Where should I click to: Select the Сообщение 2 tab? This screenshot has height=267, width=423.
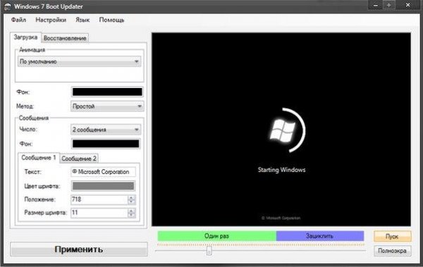(79, 159)
